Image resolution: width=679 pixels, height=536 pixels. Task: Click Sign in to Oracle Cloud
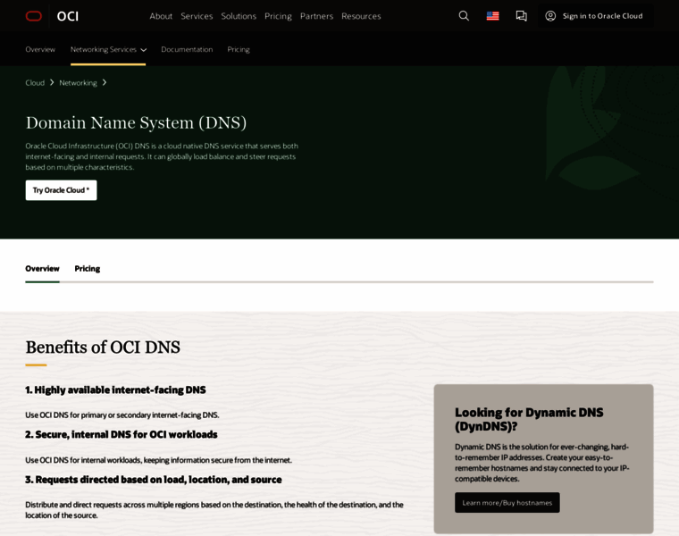coord(601,16)
